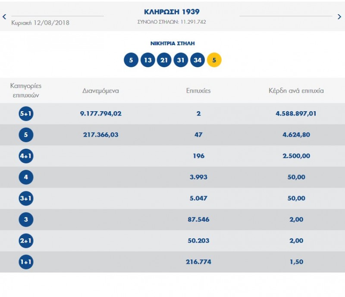Click the yellow Joker ball 5
The width and height of the screenshot is (345, 297).
pyautogui.click(x=214, y=60)
